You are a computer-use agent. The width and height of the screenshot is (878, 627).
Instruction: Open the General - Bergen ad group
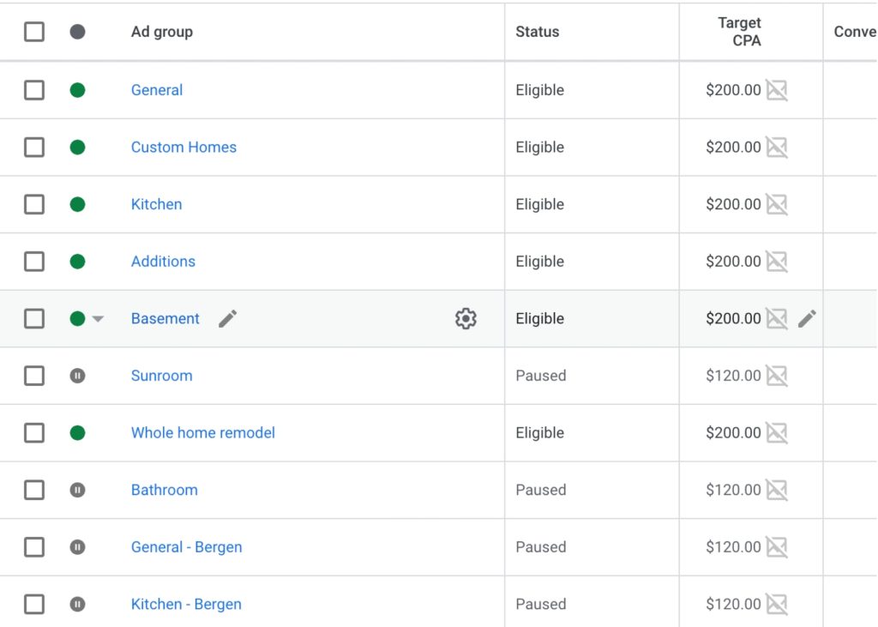pos(186,546)
